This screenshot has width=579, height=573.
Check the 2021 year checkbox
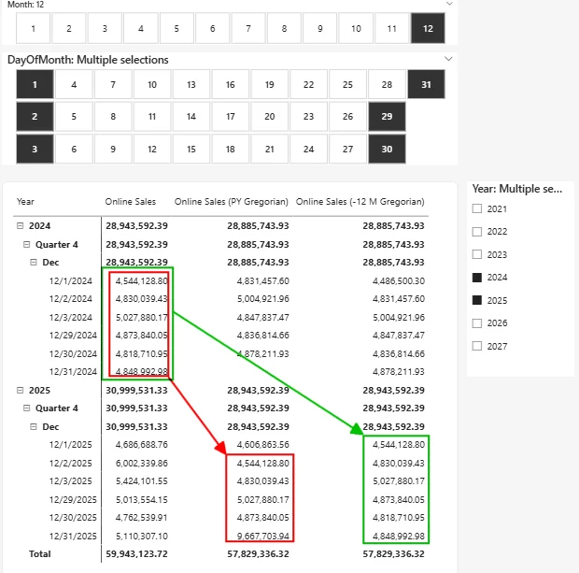(477, 208)
